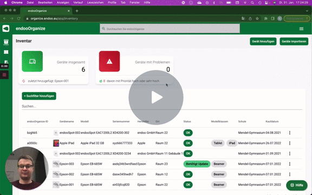Click the endooOrganize logo icon
Screen dimensions: 312x195
click(x=6, y=29)
